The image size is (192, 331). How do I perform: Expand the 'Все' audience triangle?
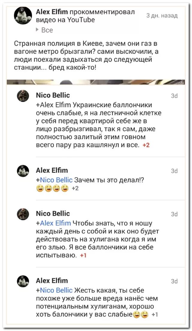tap(37, 30)
